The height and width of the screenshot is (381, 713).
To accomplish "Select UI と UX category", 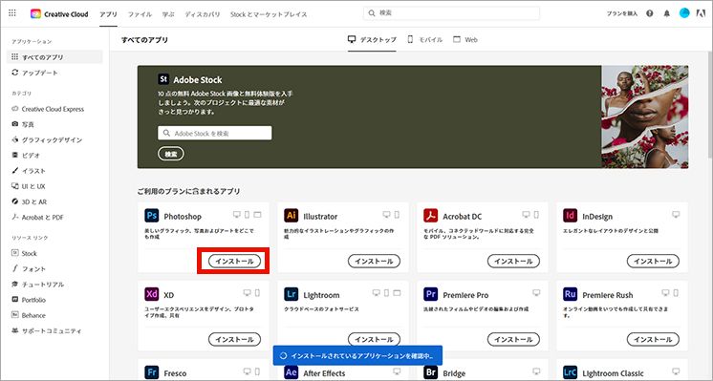I will coord(28,186).
